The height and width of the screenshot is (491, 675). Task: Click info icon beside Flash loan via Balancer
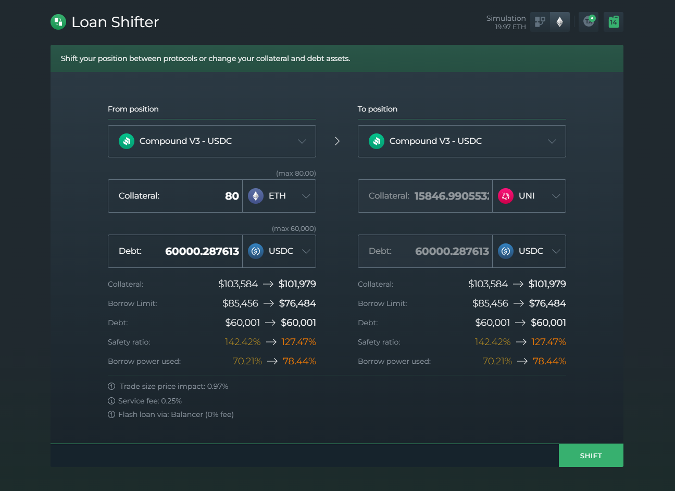[111, 414]
